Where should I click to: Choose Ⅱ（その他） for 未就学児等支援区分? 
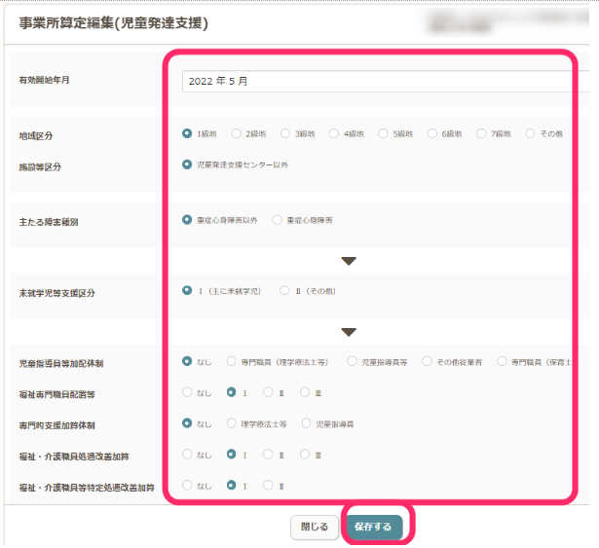tap(284, 290)
